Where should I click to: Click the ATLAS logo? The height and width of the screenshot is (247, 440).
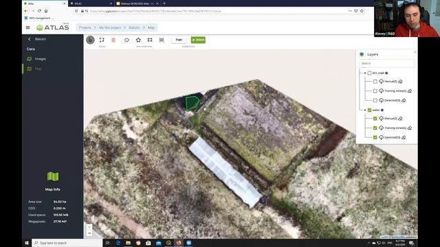pos(52,27)
